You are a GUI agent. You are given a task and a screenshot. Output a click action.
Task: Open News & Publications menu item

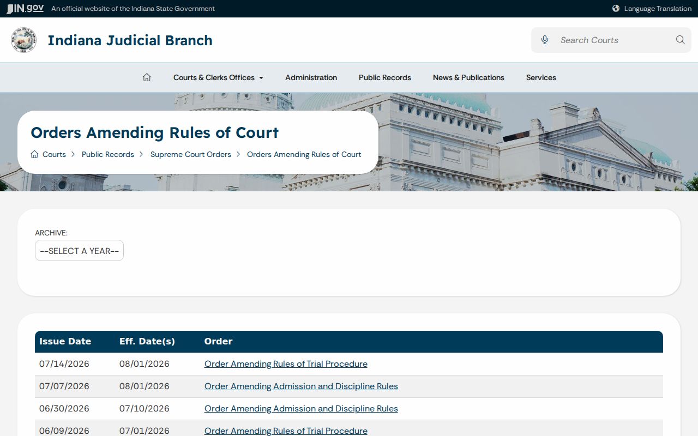coord(468,77)
